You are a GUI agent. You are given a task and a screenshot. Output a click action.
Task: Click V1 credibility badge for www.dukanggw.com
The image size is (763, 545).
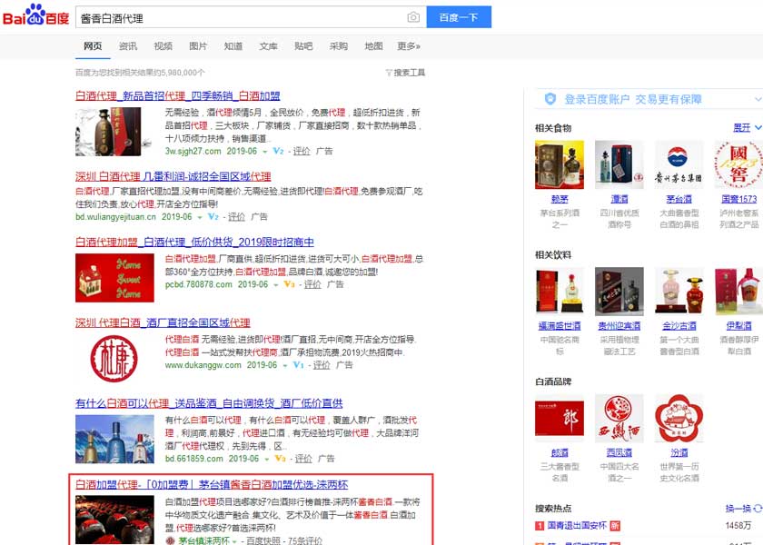[298, 365]
